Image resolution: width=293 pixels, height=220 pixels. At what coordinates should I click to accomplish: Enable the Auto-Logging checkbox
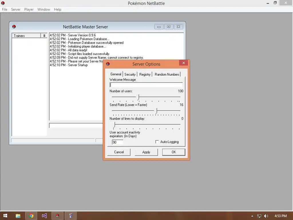(x=157, y=142)
